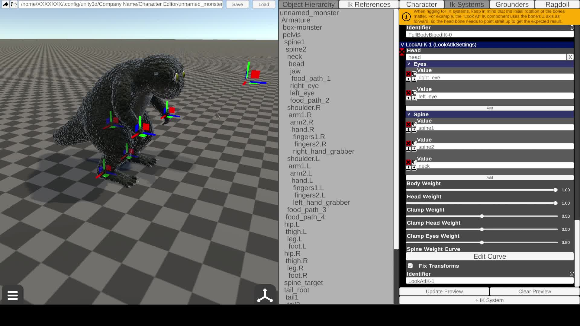Click the transform gizmo axes icon

tap(265, 295)
